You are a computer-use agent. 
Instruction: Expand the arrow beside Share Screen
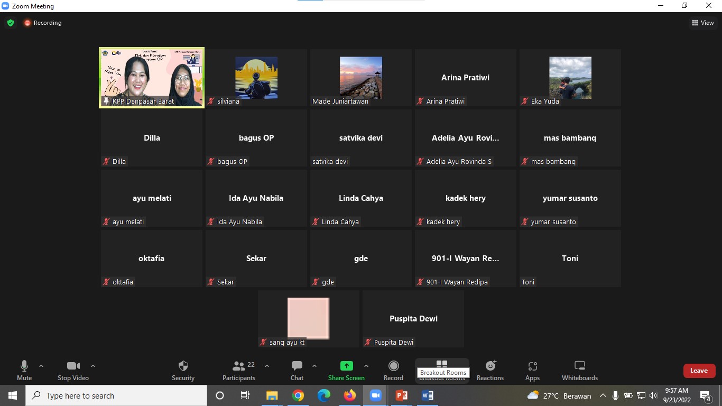pos(366,366)
